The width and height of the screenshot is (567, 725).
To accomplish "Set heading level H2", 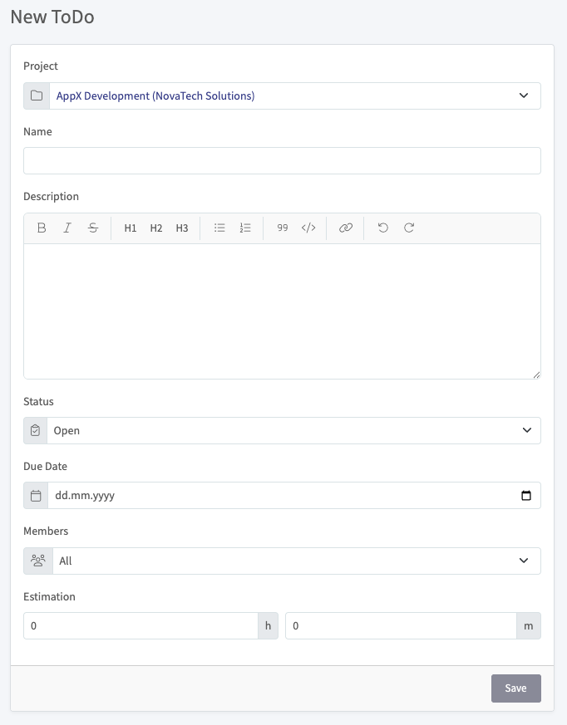I will point(156,228).
